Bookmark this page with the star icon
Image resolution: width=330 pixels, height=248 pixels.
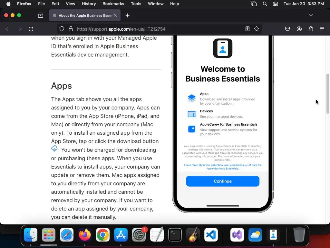point(256,29)
